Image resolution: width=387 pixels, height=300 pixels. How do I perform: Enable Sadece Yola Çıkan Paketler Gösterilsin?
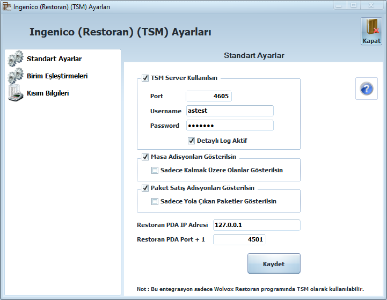155,202
